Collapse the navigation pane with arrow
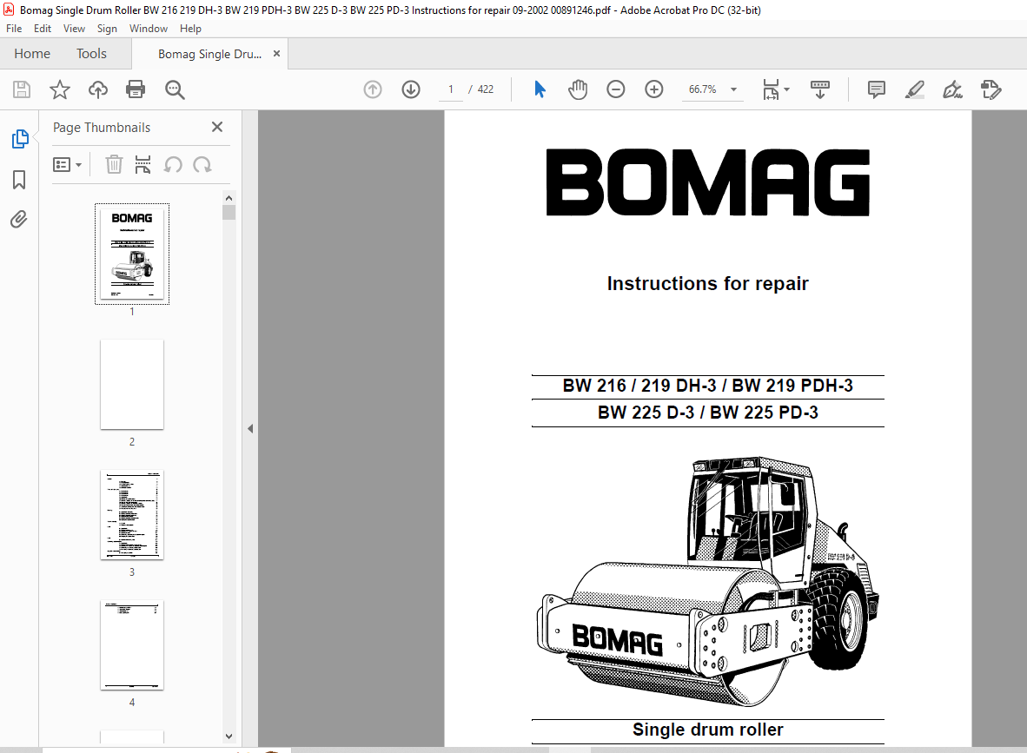 click(250, 429)
